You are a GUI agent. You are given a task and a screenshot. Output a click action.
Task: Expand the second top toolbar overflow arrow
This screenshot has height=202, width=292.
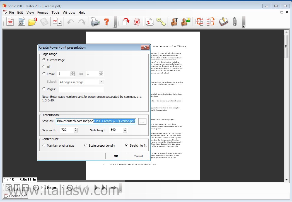[x=243, y=26]
